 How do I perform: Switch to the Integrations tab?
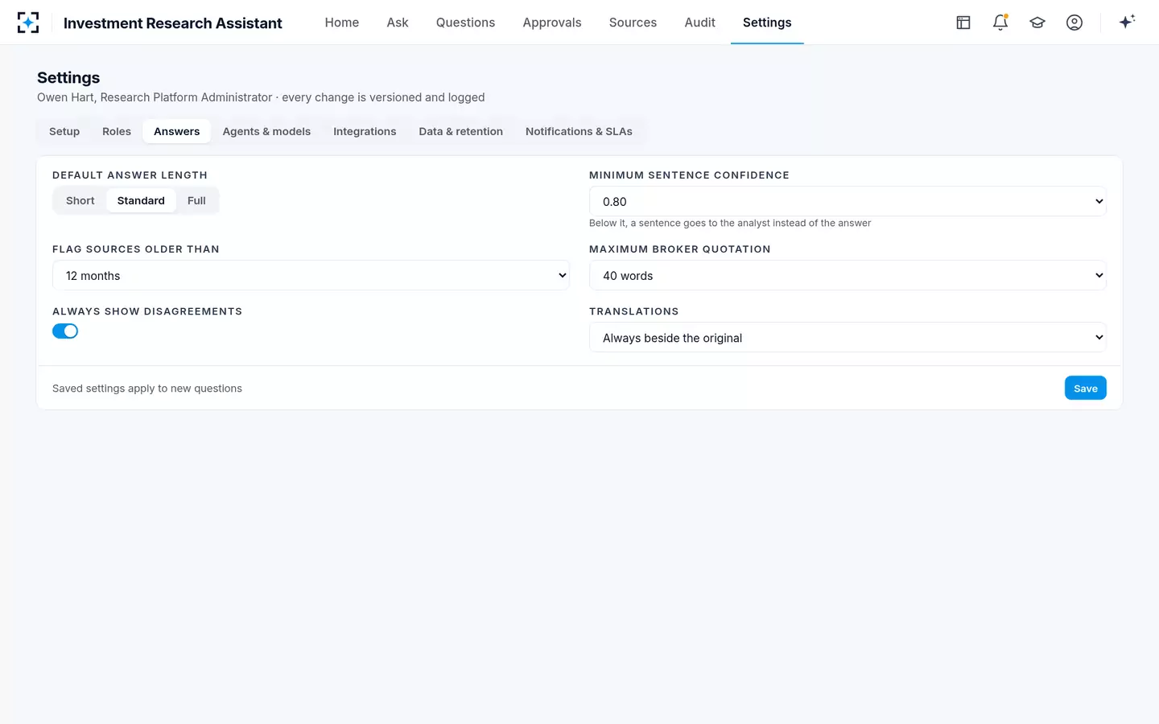click(x=365, y=131)
